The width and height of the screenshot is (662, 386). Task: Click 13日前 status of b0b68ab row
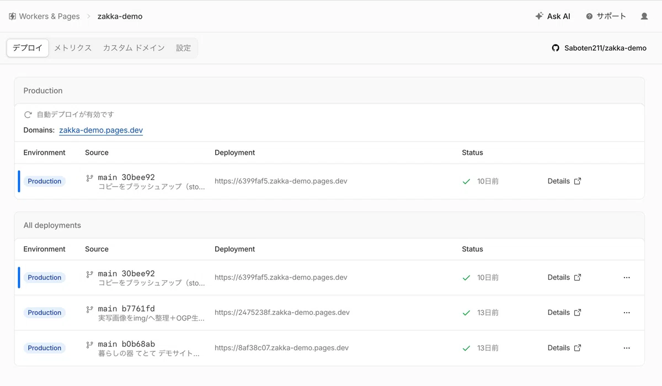pyautogui.click(x=488, y=348)
